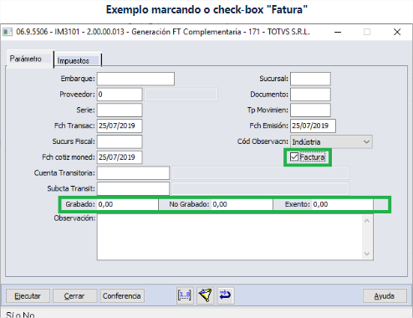413x318 pixels.
Task: Edit the Fch cotiz moned date field
Action: (x=120, y=157)
